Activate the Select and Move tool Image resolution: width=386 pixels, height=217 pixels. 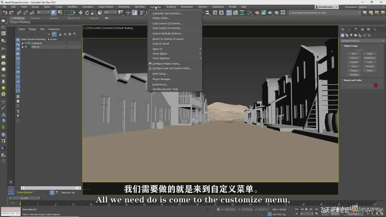pyautogui.click(x=81, y=13)
